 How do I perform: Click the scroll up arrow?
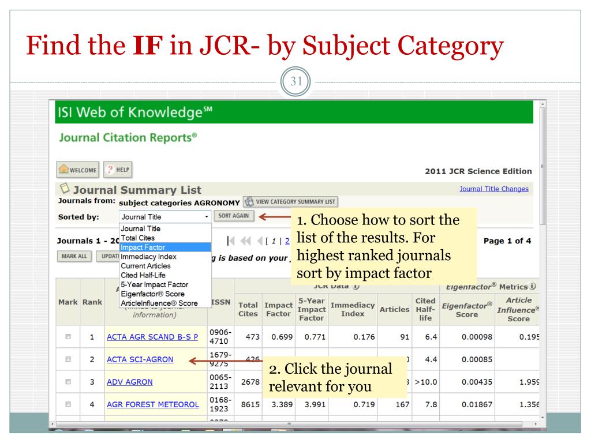543,104
